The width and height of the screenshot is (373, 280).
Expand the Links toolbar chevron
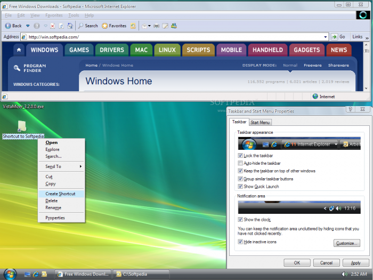(x=367, y=38)
